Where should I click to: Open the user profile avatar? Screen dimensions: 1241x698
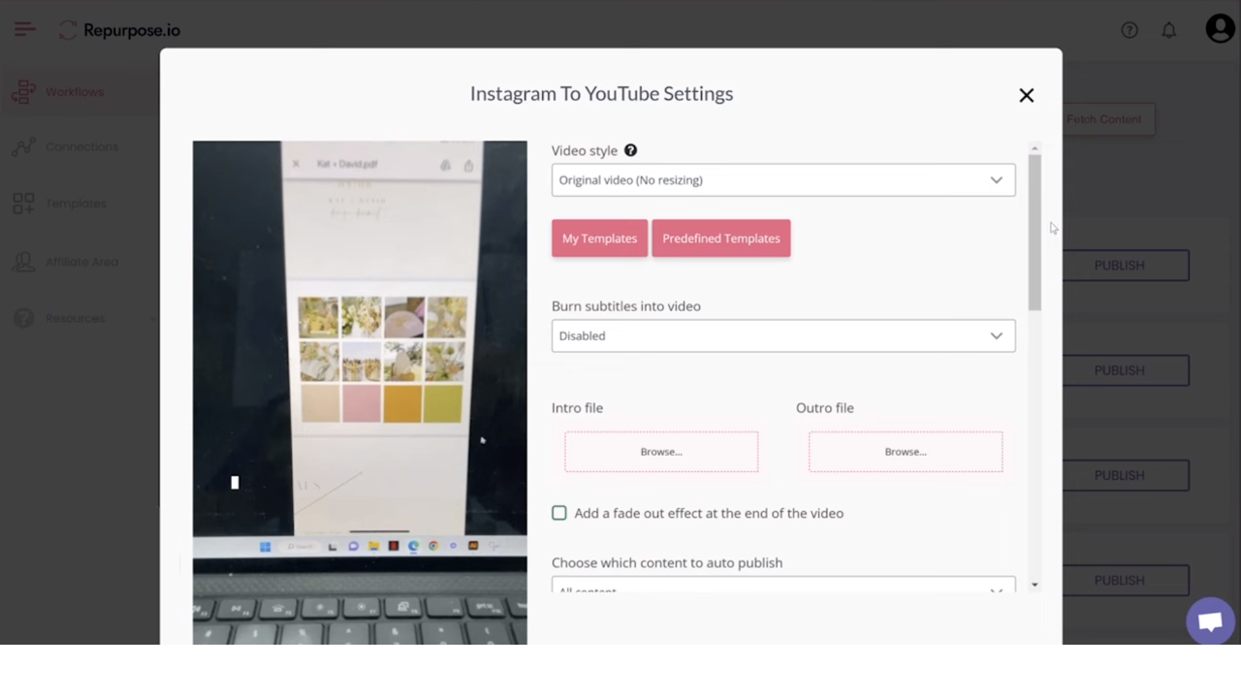click(x=1220, y=29)
